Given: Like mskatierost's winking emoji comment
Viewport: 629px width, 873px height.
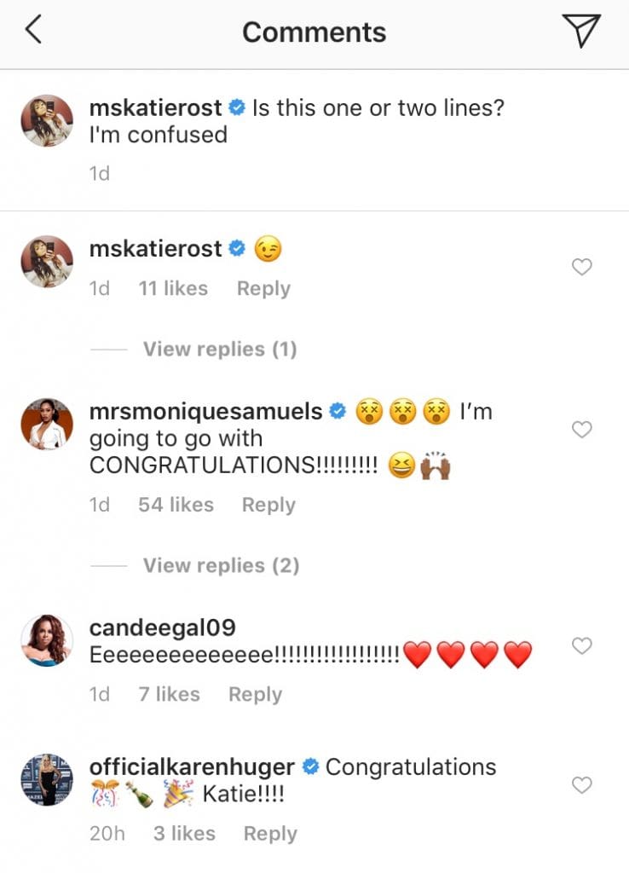Looking at the screenshot, I should point(582,267).
